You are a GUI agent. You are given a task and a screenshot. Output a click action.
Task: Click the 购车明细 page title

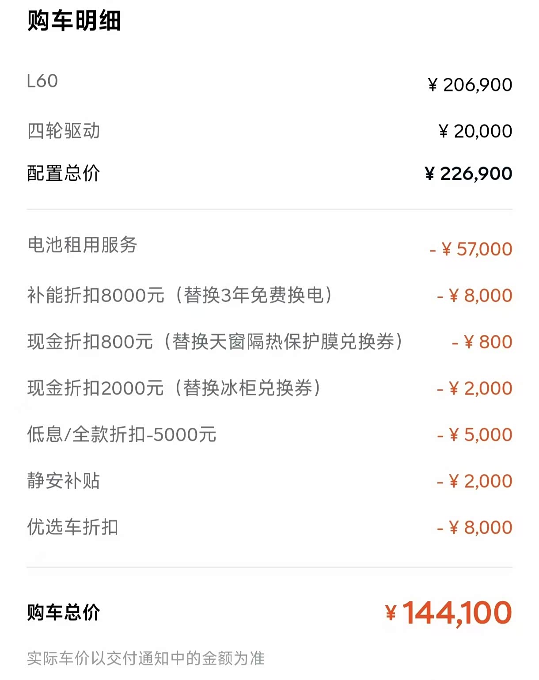[74, 21]
